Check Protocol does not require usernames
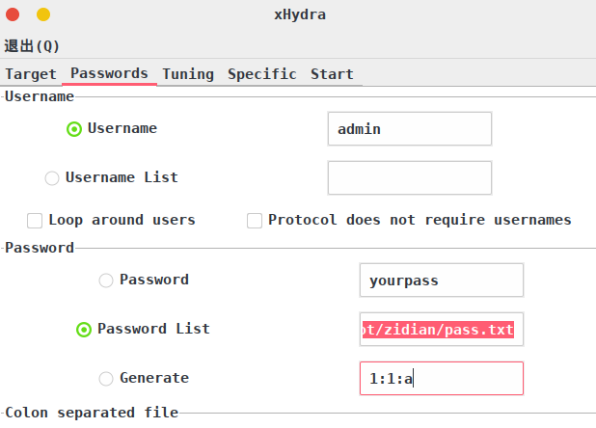 point(255,221)
